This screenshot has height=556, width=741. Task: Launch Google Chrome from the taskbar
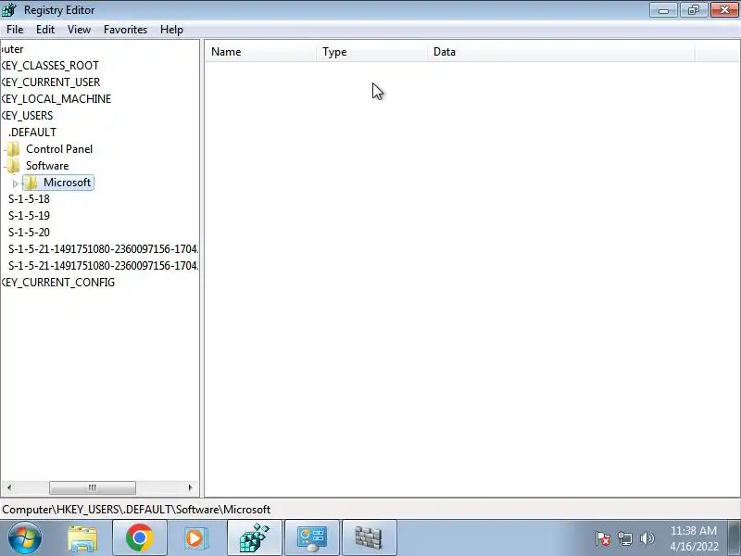pyautogui.click(x=140, y=538)
